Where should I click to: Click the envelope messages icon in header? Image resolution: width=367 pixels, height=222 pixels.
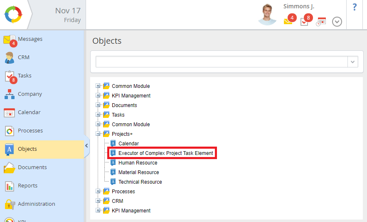click(288, 21)
